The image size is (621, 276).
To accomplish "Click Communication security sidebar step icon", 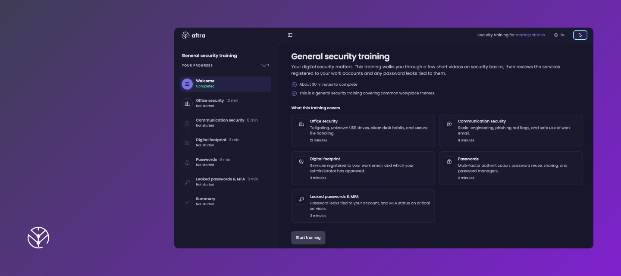I will (187, 123).
